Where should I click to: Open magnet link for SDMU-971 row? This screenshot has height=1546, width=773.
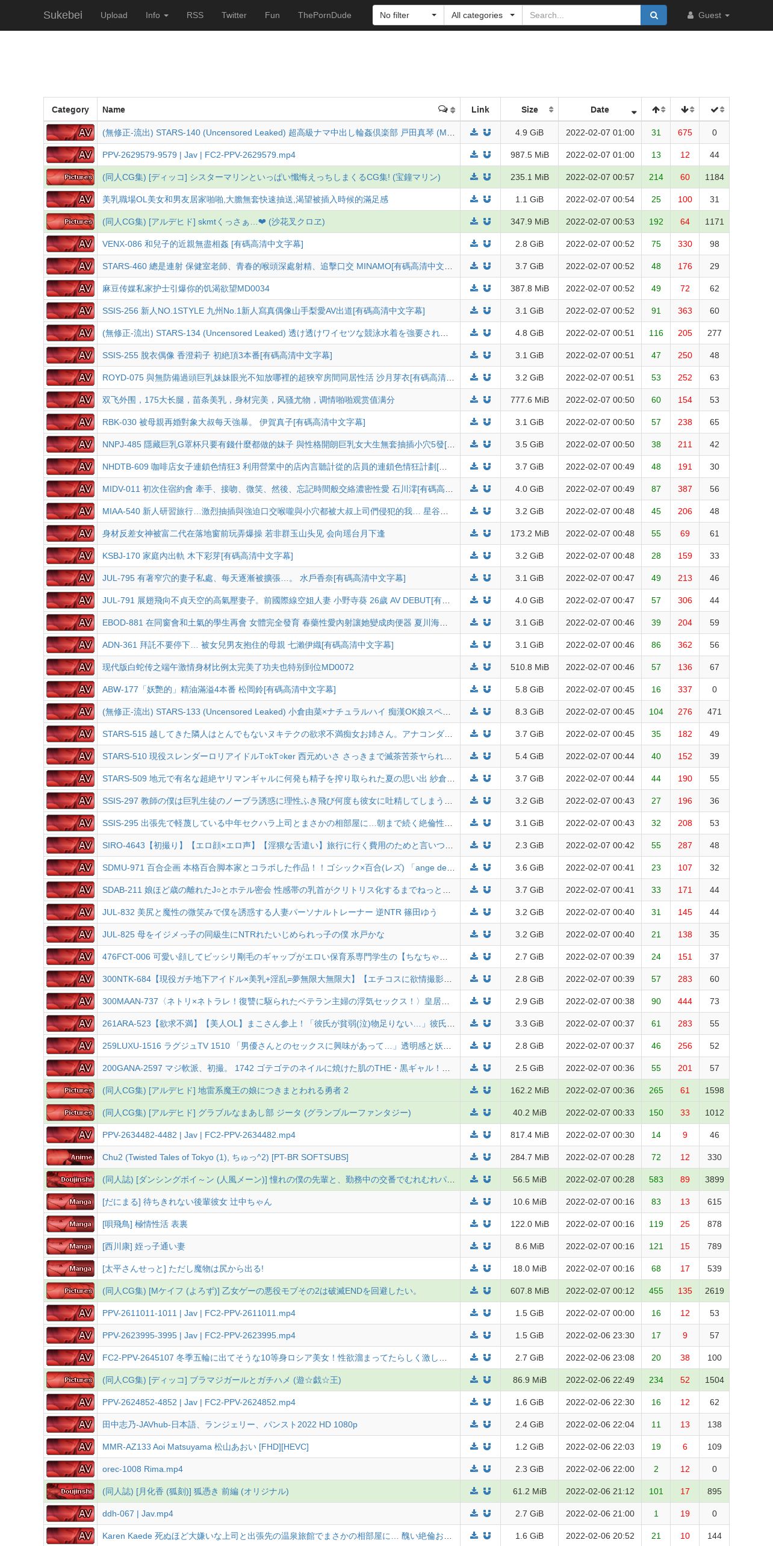point(487,868)
